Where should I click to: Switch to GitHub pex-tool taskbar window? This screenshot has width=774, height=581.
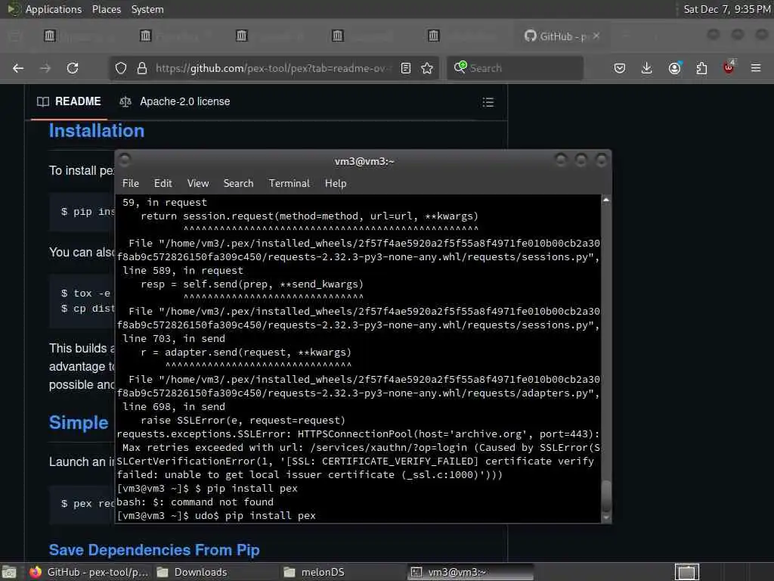(x=89, y=572)
